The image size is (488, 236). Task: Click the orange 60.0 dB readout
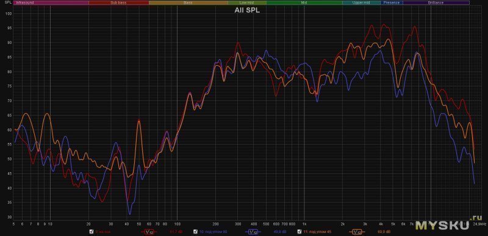tap(384, 232)
